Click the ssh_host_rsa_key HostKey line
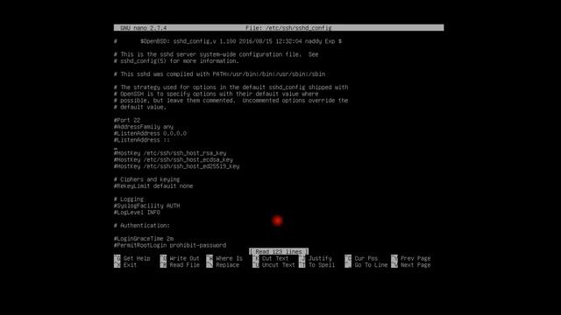Viewport: 561px width, 315px height. click(x=170, y=153)
